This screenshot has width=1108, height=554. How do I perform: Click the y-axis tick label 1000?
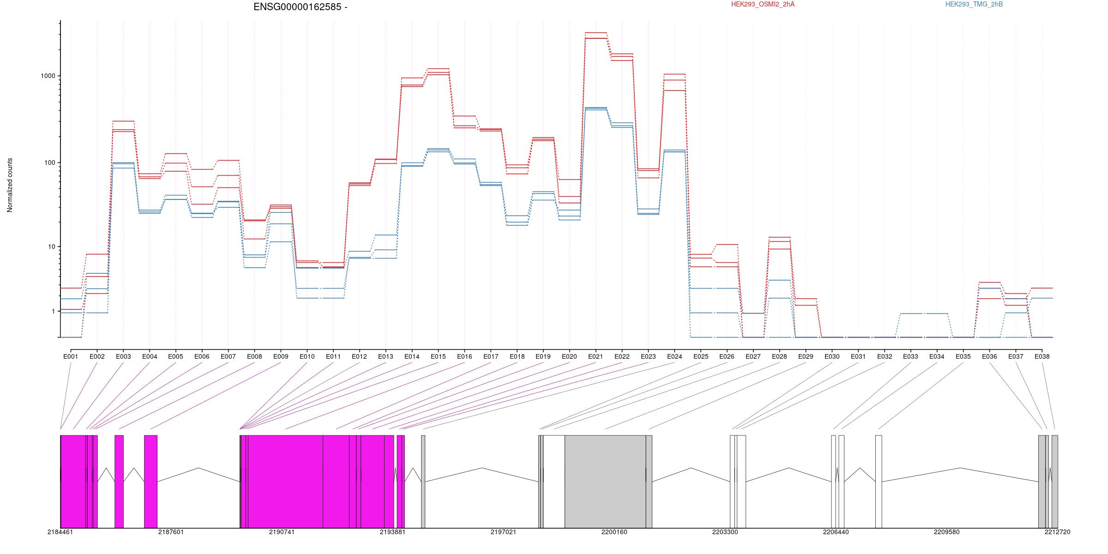[48, 76]
